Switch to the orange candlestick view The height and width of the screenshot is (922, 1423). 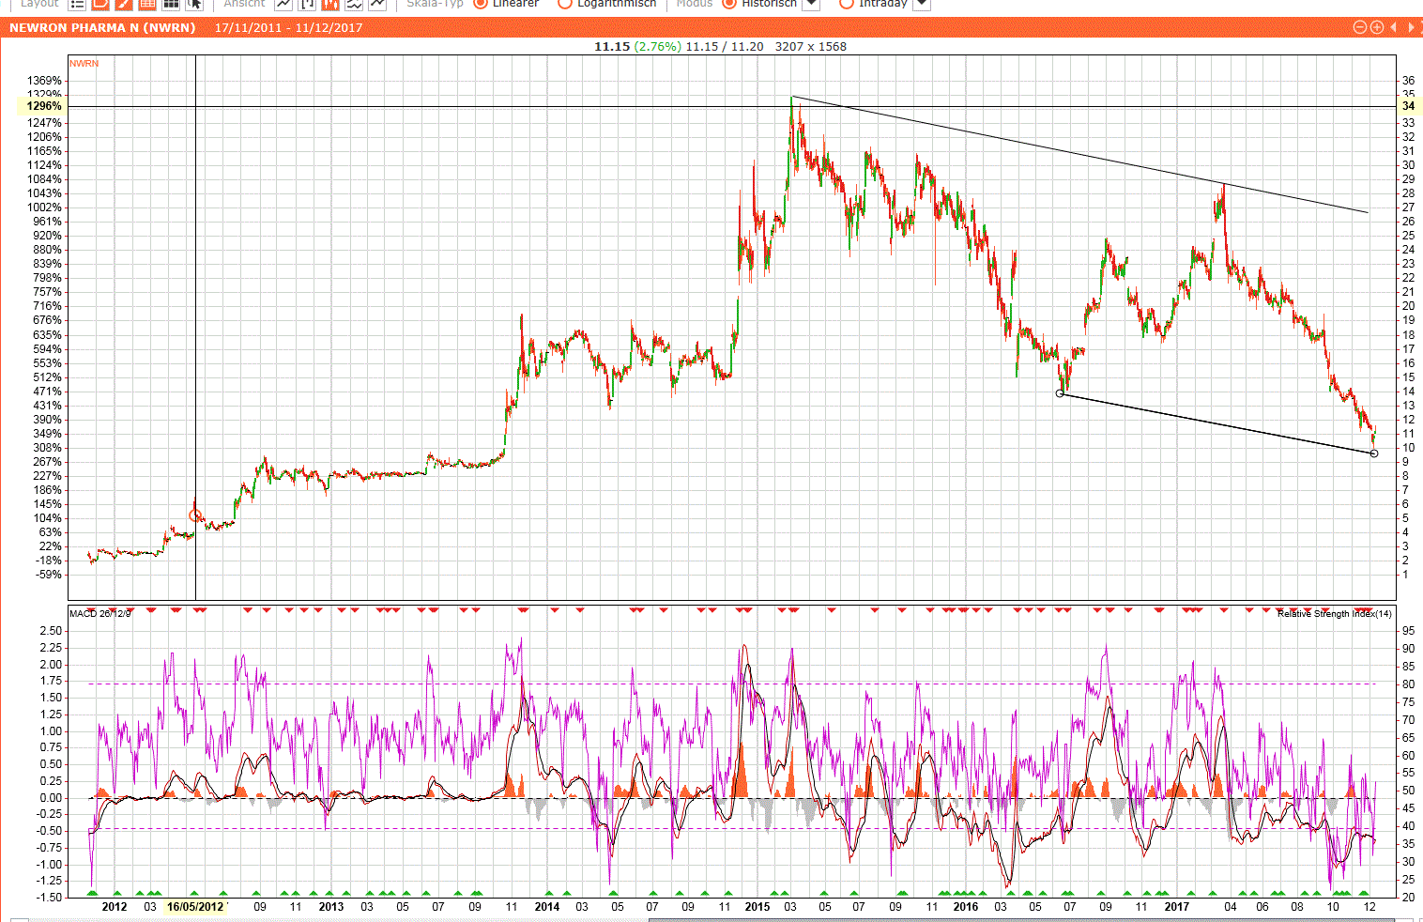tap(329, 4)
